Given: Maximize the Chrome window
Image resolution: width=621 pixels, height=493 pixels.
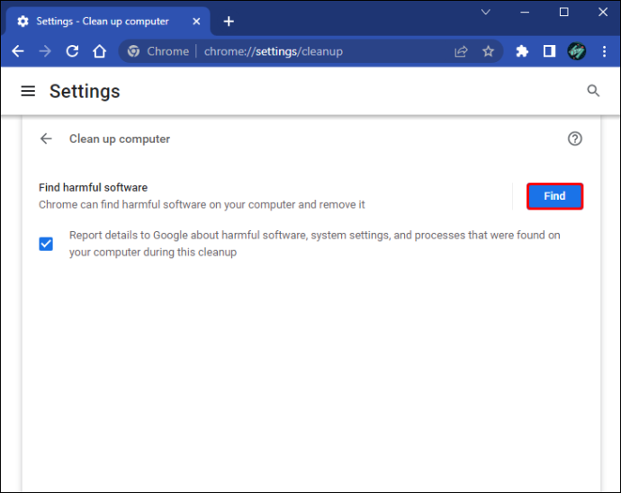Looking at the screenshot, I should [564, 13].
